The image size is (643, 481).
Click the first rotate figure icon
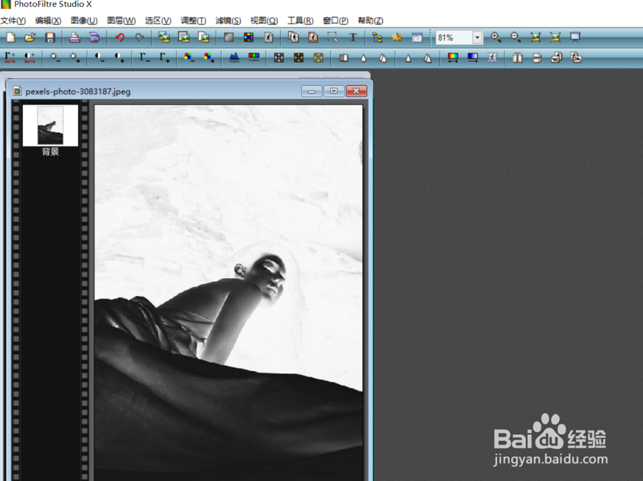tap(556, 58)
